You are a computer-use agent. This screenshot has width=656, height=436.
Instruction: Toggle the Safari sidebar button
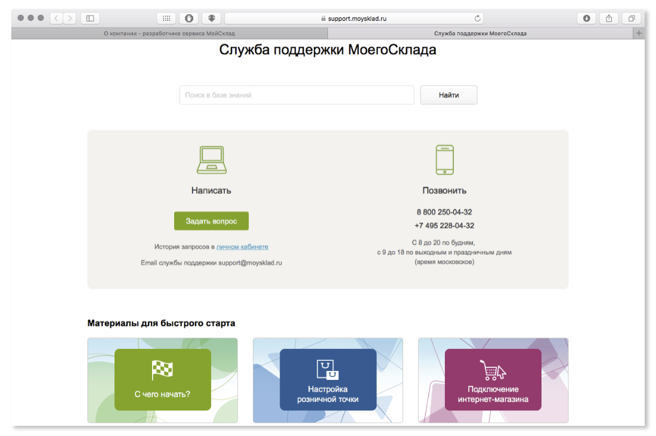coord(90,18)
